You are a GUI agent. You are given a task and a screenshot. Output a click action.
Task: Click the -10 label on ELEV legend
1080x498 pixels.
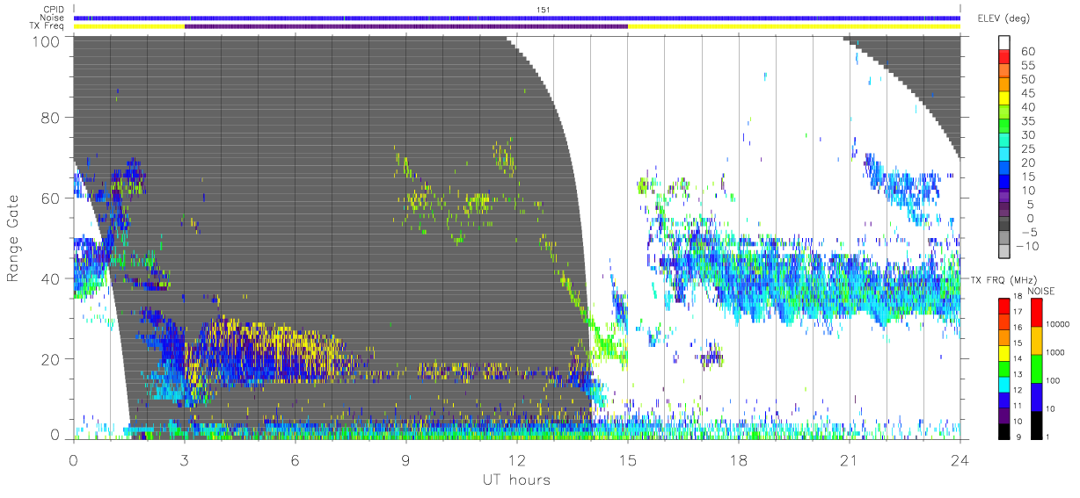click(x=1025, y=246)
